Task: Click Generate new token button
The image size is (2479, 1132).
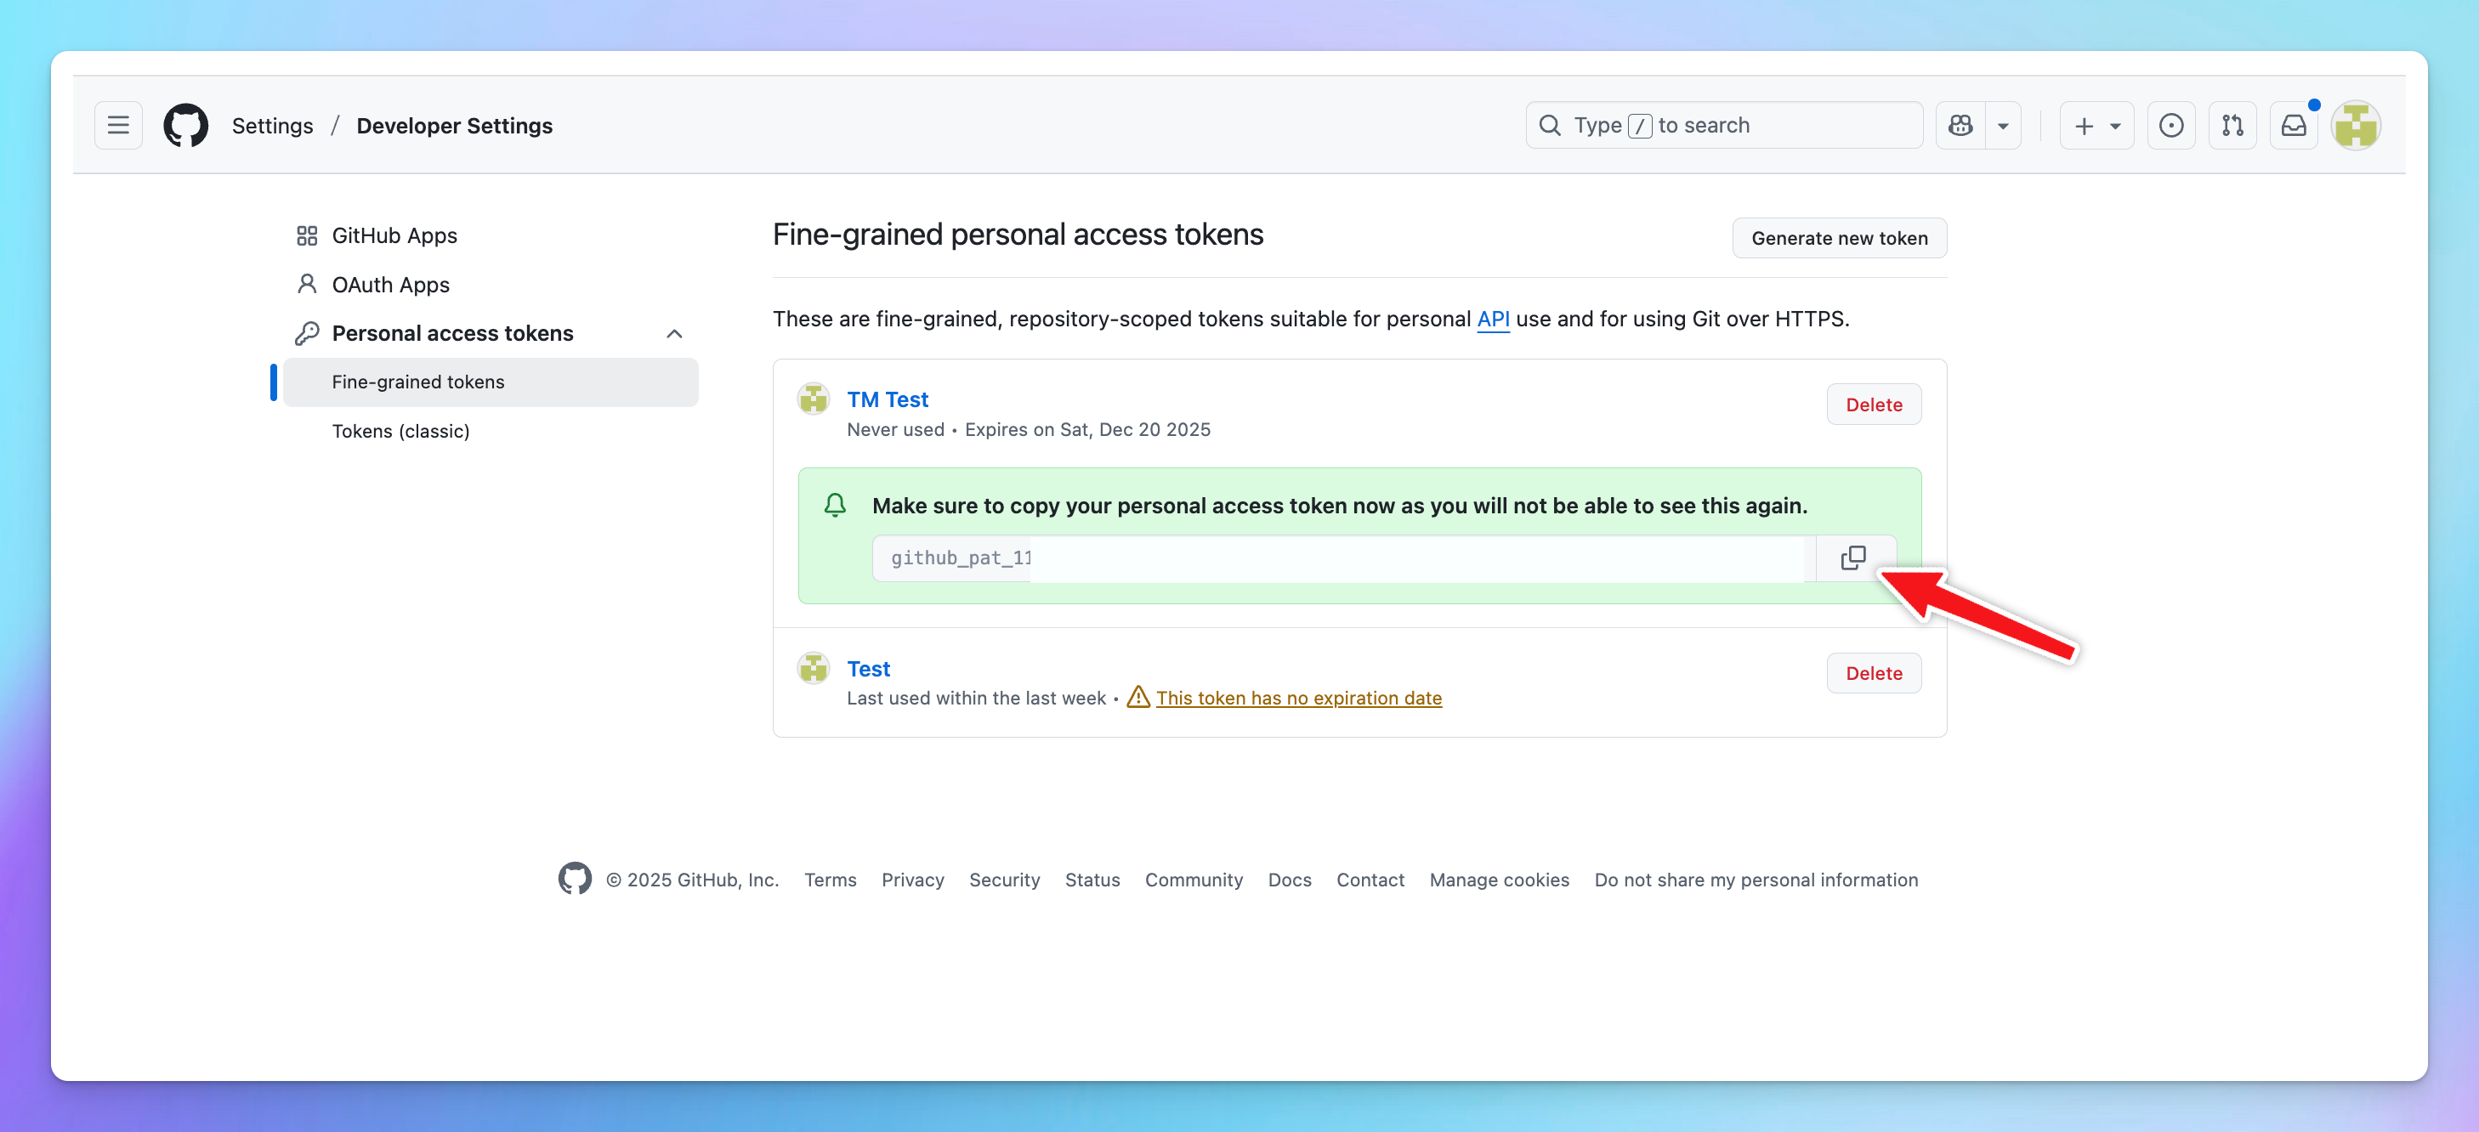Action: [1838, 238]
